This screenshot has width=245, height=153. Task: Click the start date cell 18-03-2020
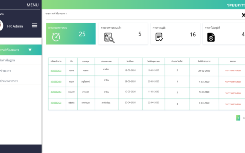coord(130,71)
